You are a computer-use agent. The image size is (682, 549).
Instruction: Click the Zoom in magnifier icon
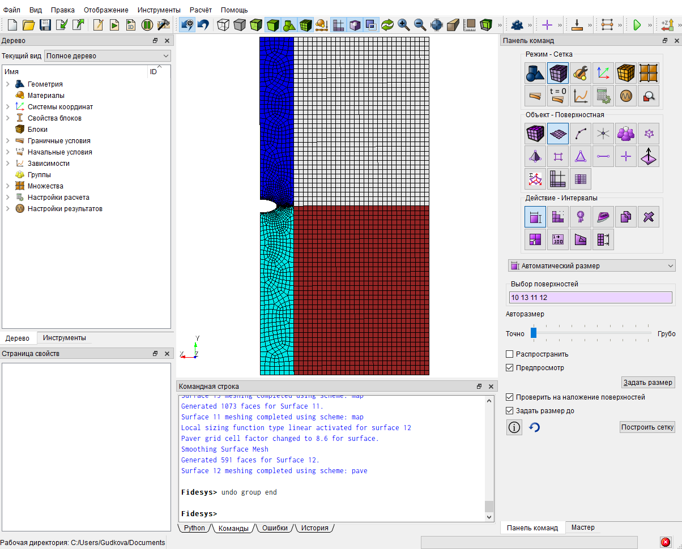[x=404, y=25]
